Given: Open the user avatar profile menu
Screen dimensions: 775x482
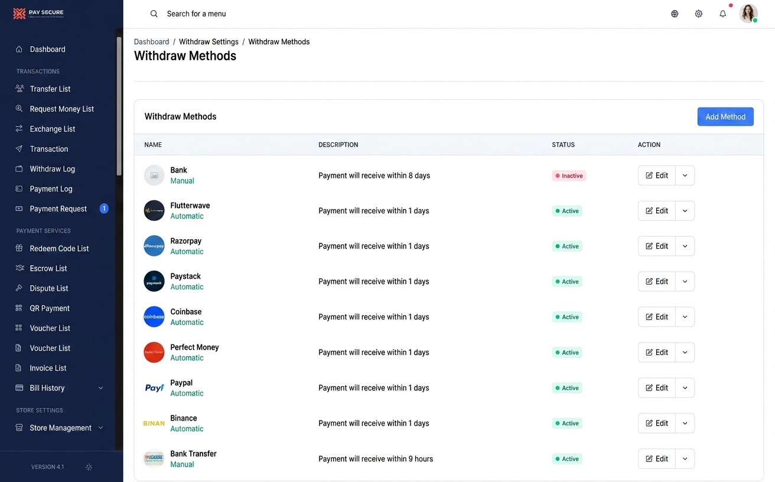Looking at the screenshot, I should tap(748, 14).
